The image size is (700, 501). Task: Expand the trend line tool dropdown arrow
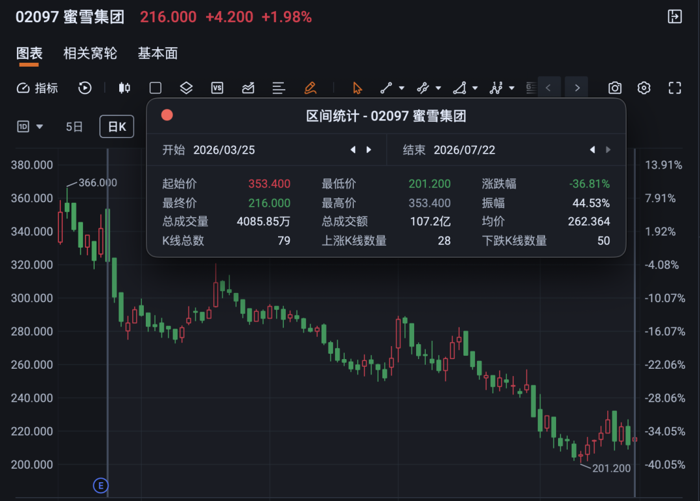pyautogui.click(x=402, y=88)
